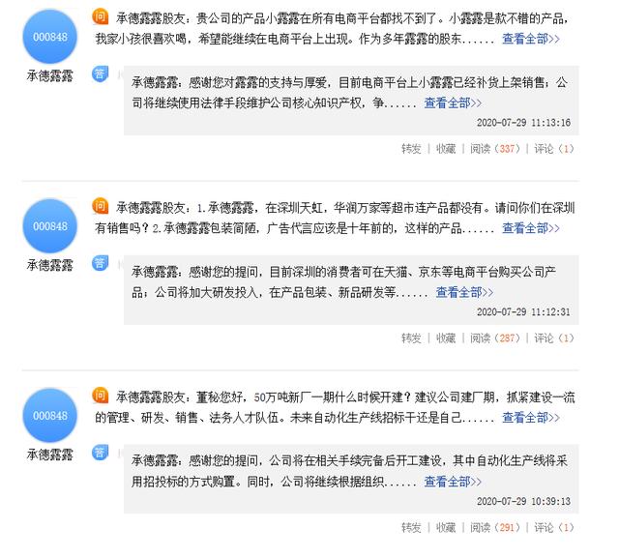Click 转发 under the first post
619x558 pixels.
pyautogui.click(x=411, y=149)
